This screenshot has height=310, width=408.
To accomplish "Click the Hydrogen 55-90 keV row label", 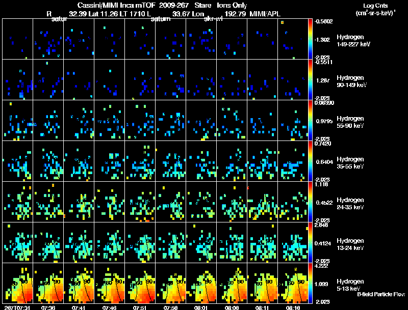I will tap(350, 122).
